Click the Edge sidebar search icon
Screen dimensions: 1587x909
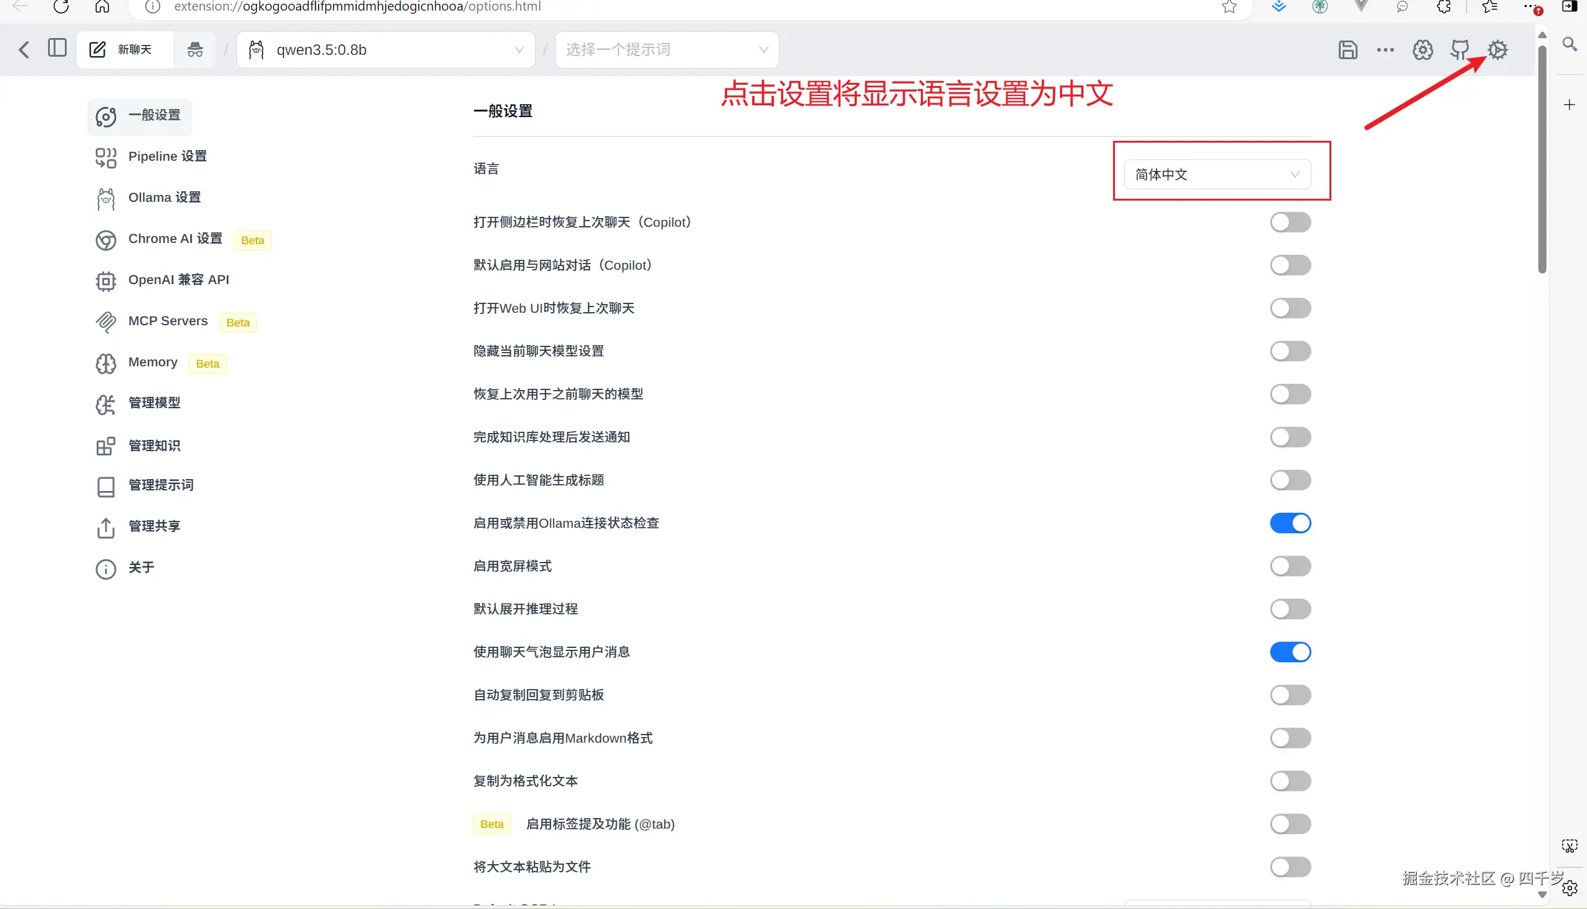pos(1570,44)
